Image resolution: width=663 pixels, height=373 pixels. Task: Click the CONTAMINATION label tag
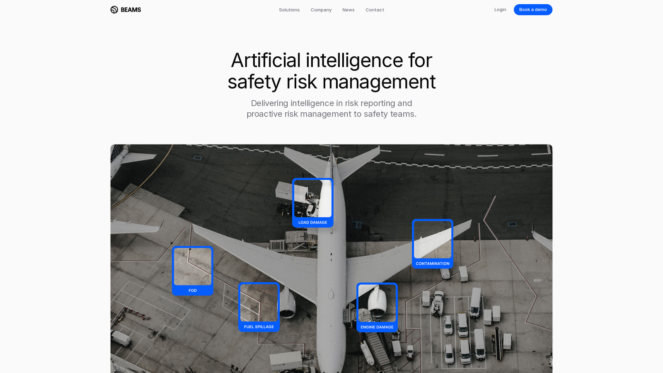pos(433,264)
